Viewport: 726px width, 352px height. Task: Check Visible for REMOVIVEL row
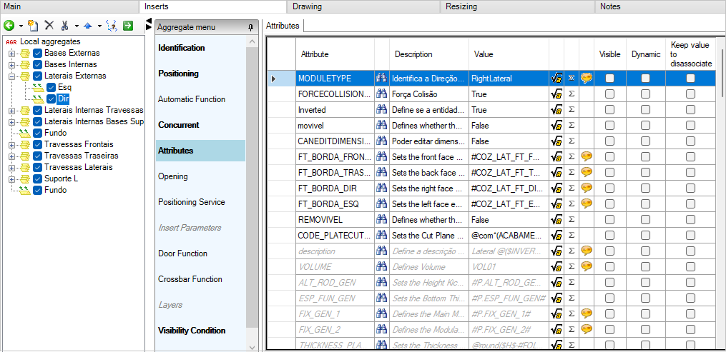coord(610,219)
